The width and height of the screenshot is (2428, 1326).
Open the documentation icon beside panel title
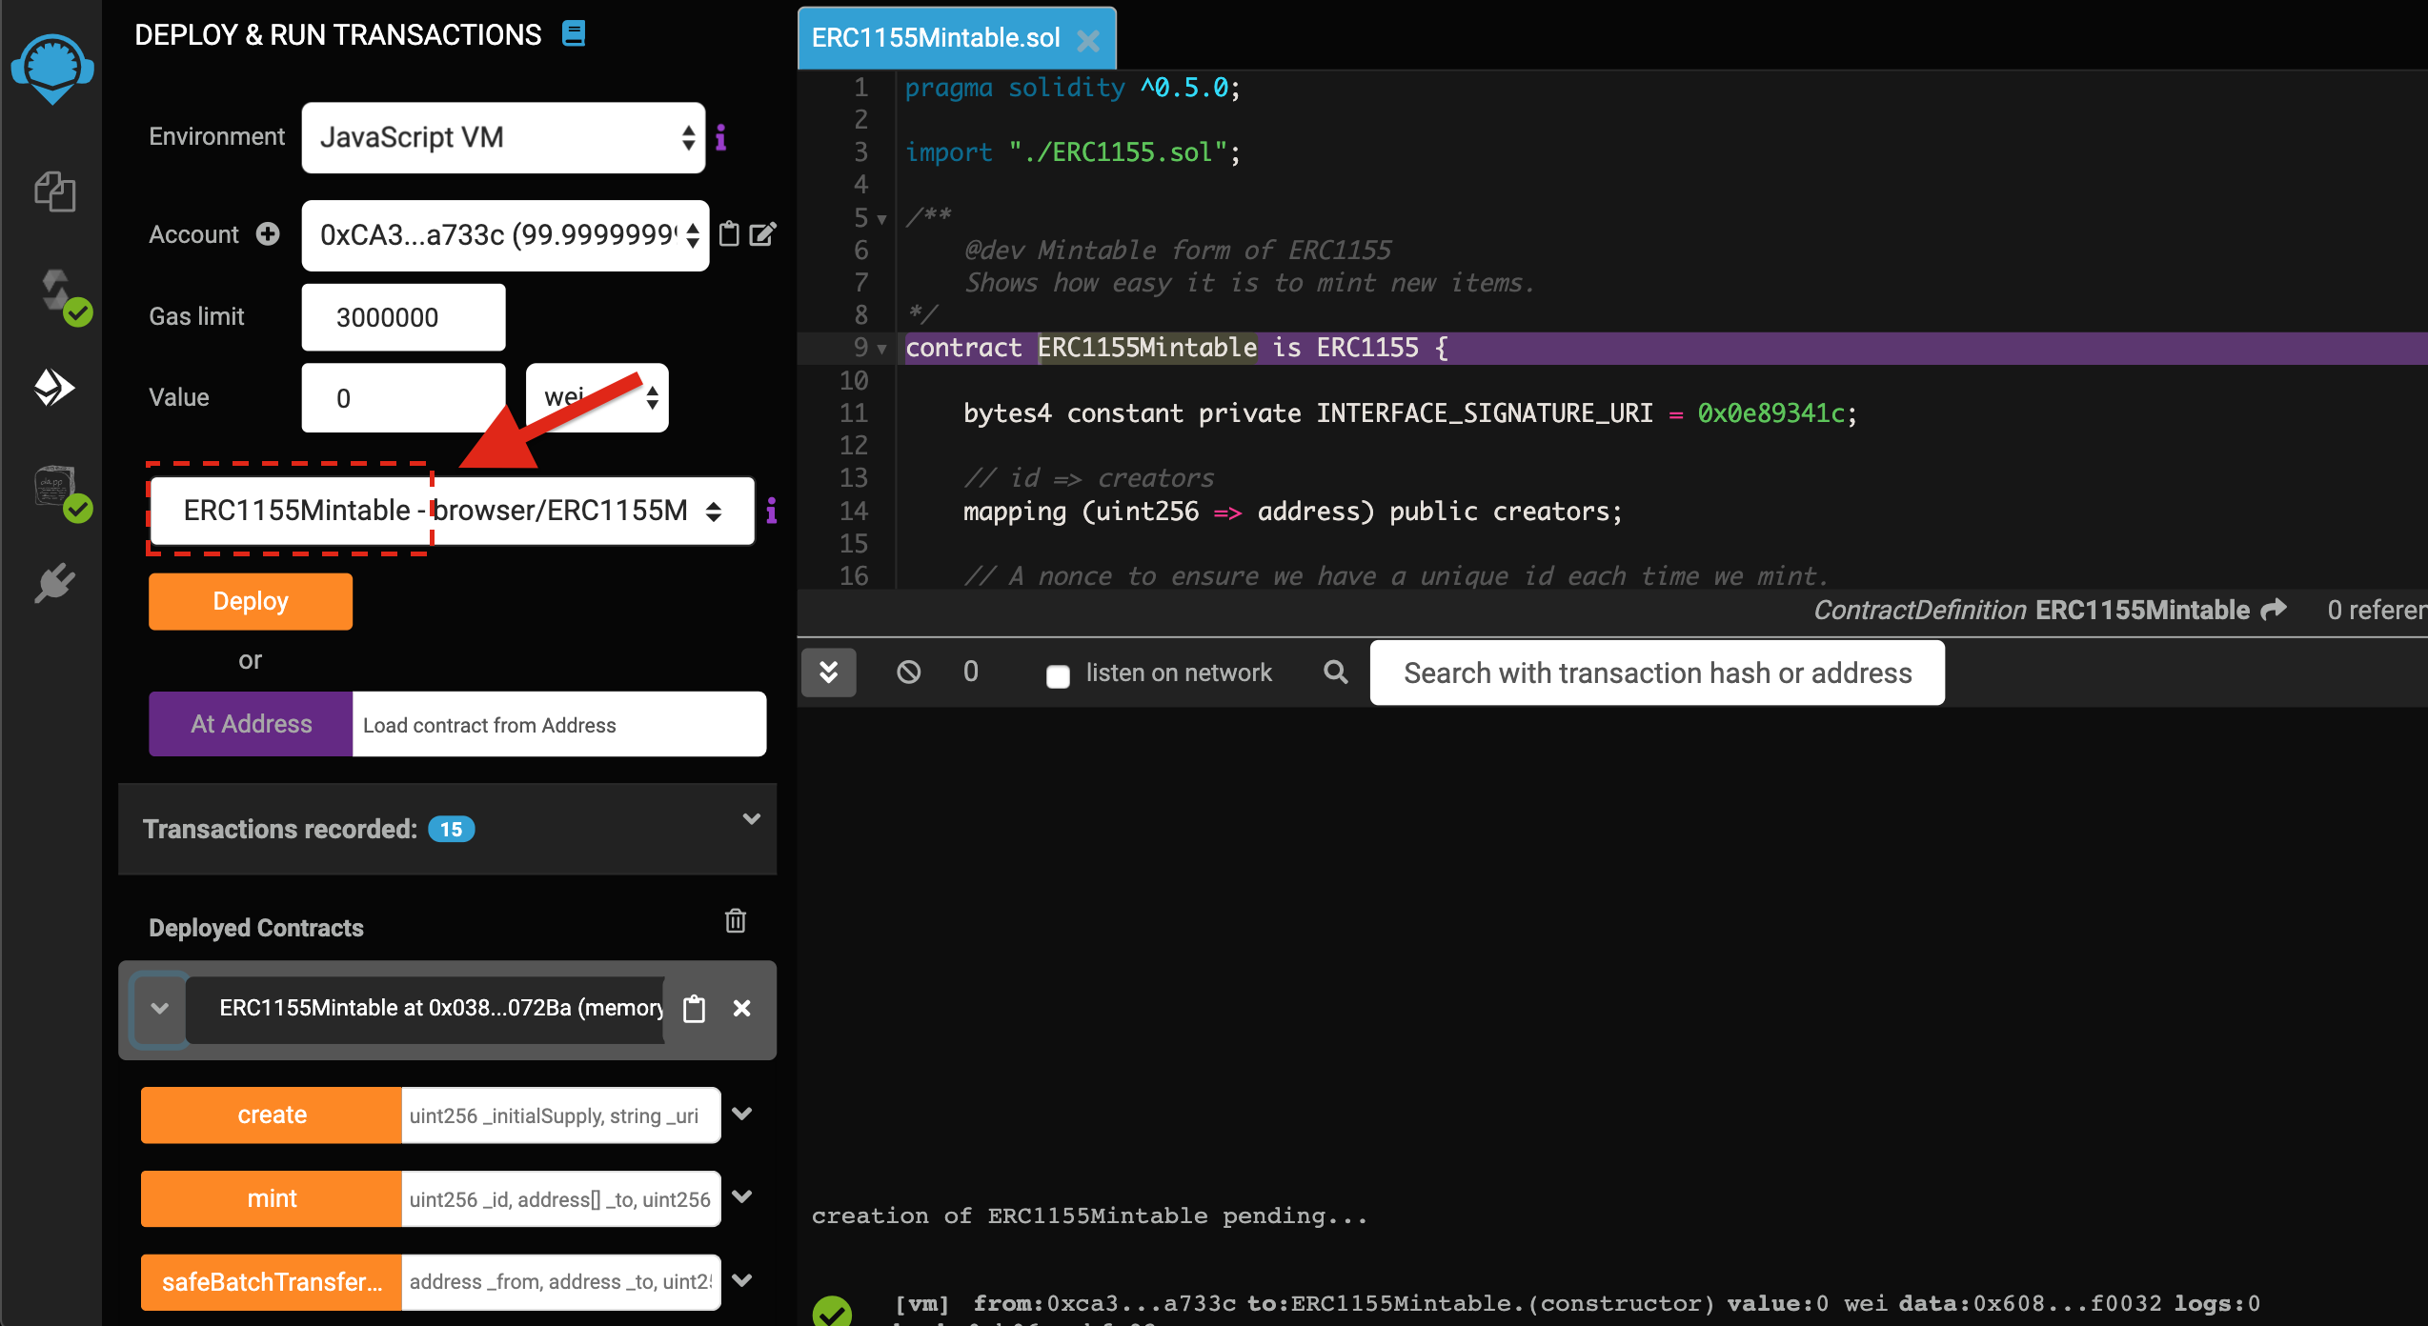pos(574,34)
